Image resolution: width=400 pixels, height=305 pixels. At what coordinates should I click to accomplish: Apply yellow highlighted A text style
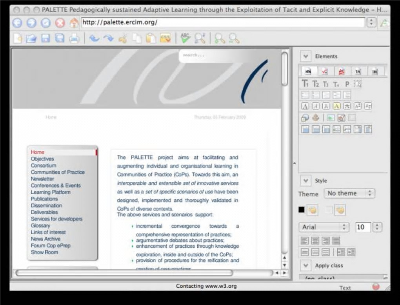[x=336, y=106]
